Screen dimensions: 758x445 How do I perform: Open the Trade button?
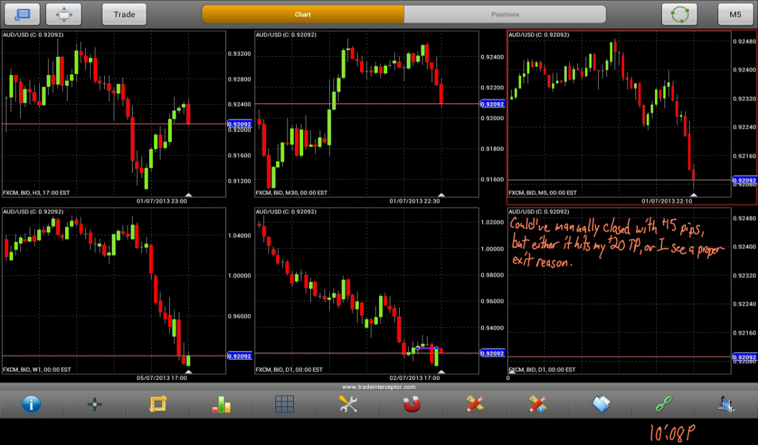124,14
